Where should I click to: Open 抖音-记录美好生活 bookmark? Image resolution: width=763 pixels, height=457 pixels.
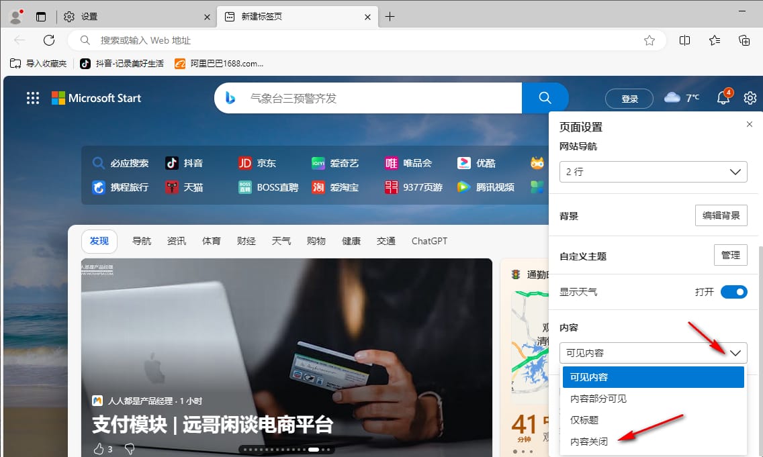(122, 63)
